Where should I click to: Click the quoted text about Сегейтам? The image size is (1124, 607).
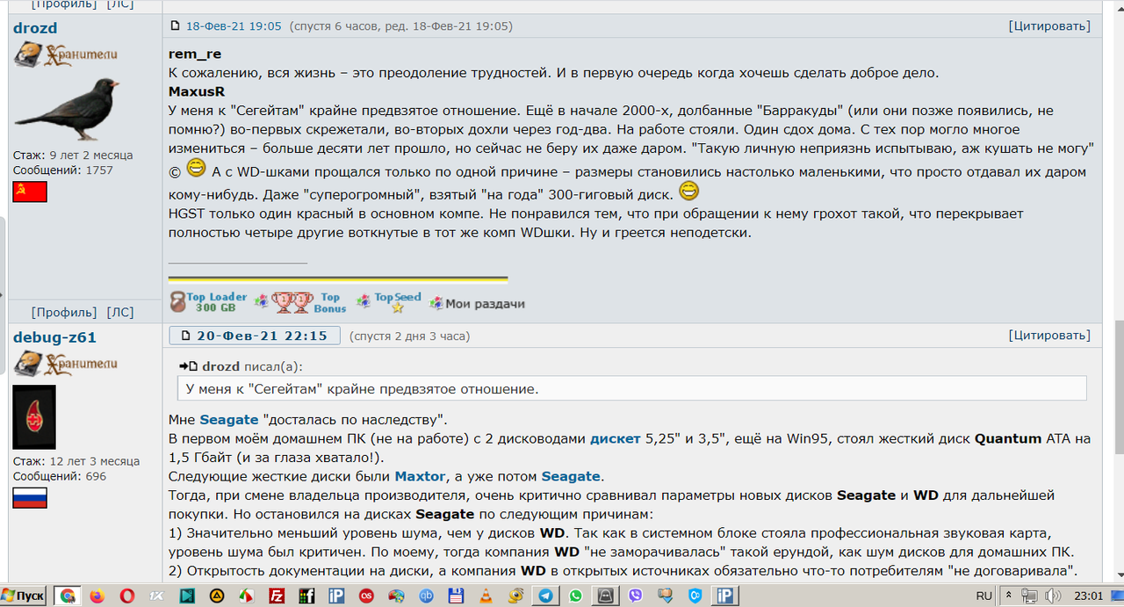(363, 388)
